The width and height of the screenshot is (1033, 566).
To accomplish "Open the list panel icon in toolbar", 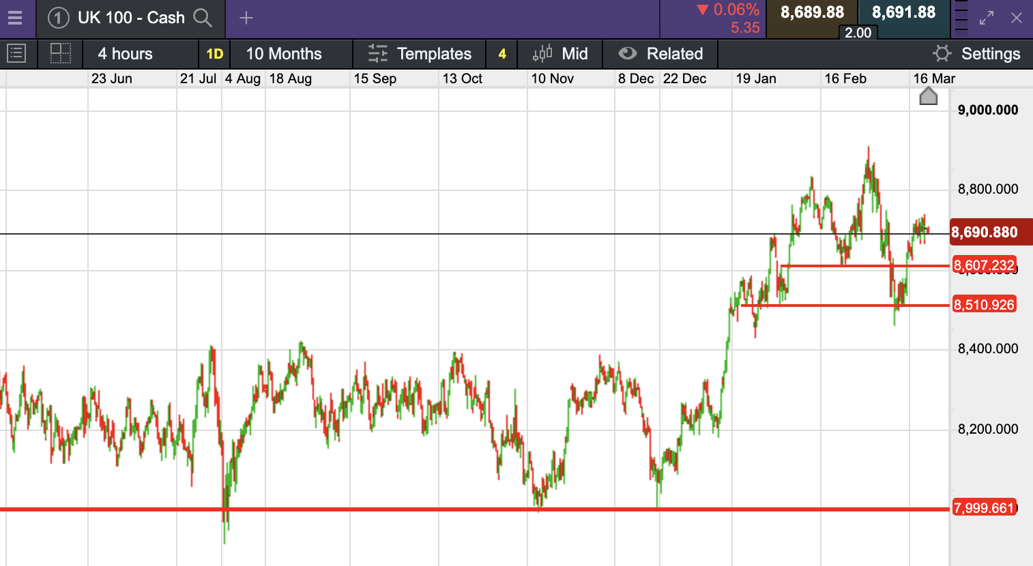I will pos(16,53).
